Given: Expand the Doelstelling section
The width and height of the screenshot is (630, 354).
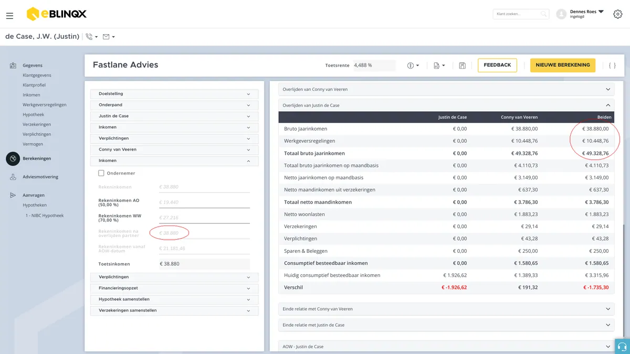Looking at the screenshot, I should (174, 94).
